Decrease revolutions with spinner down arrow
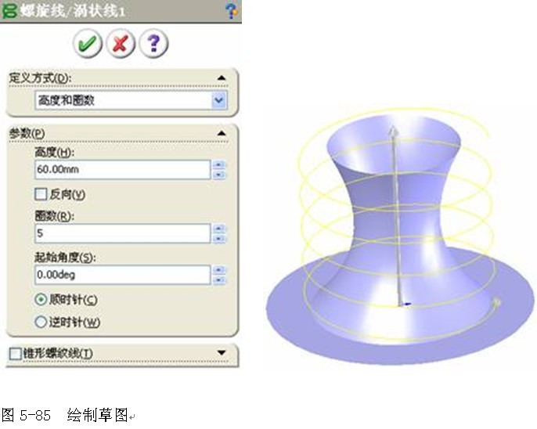This screenshot has height=429, width=537. point(219,239)
